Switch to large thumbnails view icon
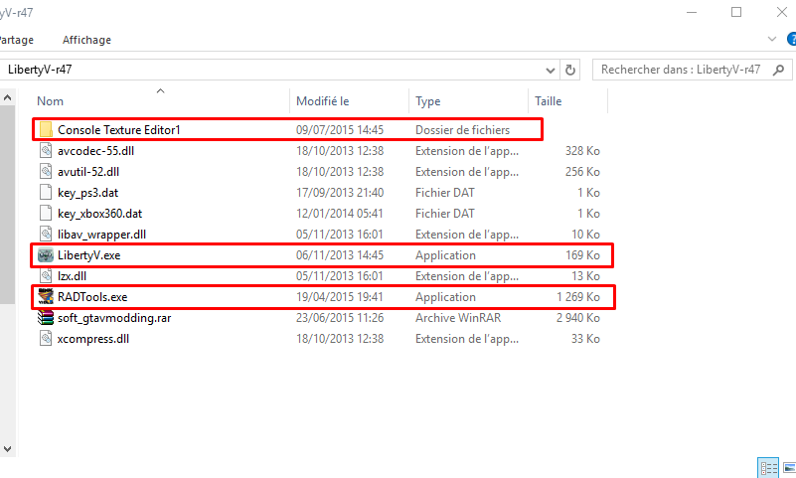The image size is (796, 478). [x=789, y=467]
